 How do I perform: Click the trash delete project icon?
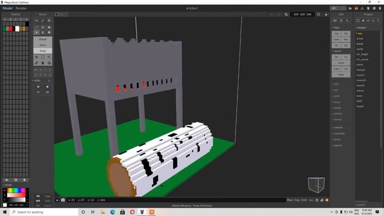pyautogui.click(x=380, y=8)
